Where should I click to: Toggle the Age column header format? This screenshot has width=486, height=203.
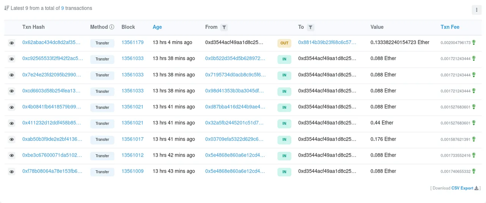tap(157, 27)
